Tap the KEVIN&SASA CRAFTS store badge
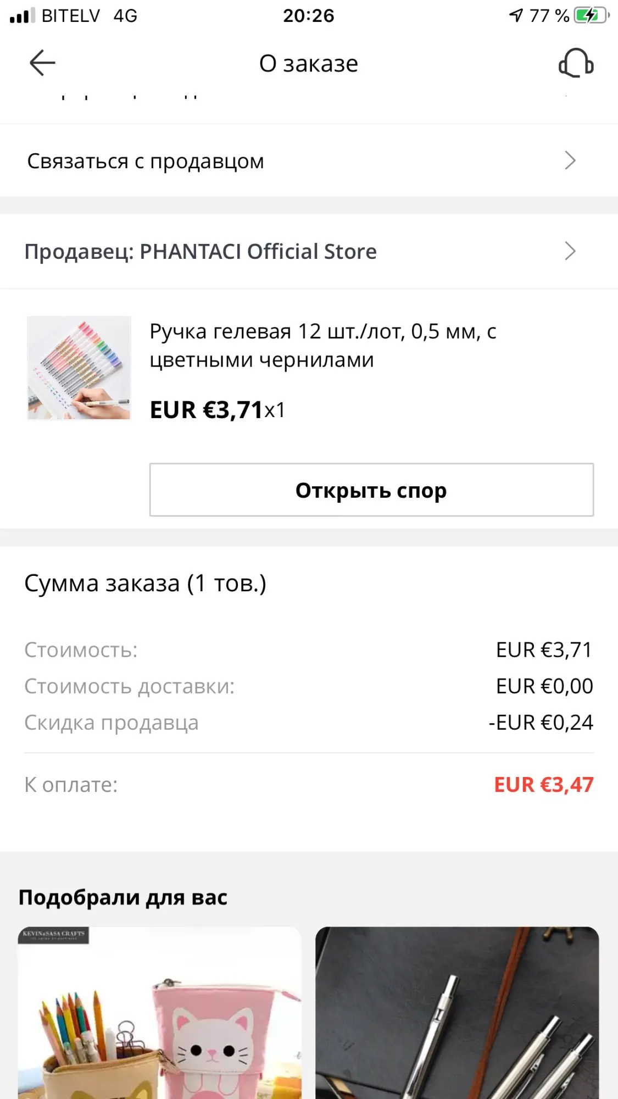 coord(53,935)
